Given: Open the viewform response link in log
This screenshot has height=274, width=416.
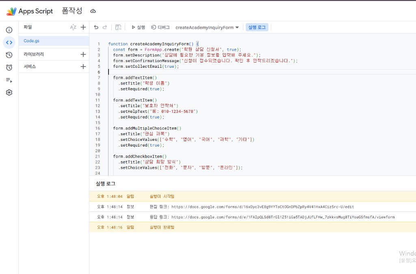Looking at the screenshot, I should click(x=283, y=217).
